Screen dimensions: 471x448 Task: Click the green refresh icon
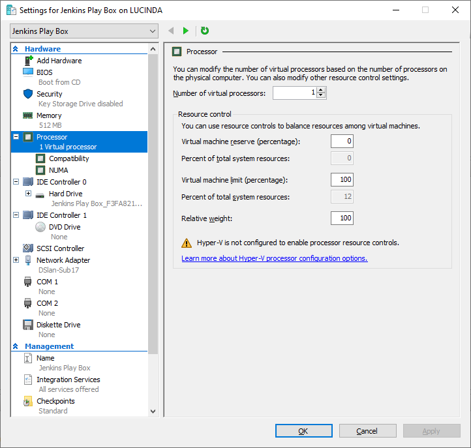pyautogui.click(x=205, y=31)
